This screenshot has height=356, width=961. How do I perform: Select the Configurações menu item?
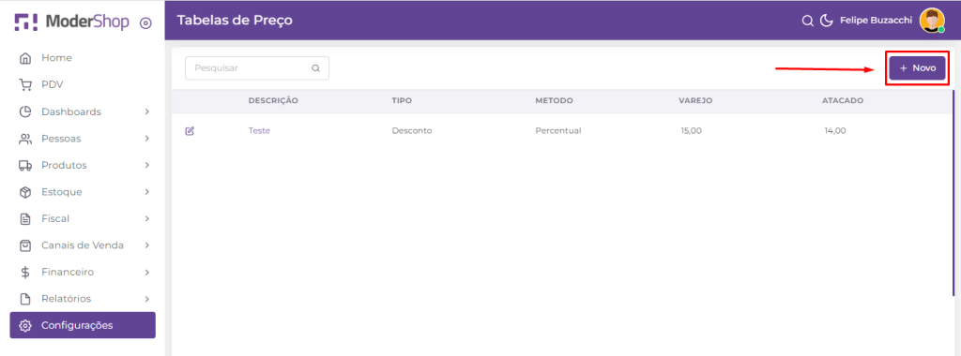pyautogui.click(x=83, y=325)
